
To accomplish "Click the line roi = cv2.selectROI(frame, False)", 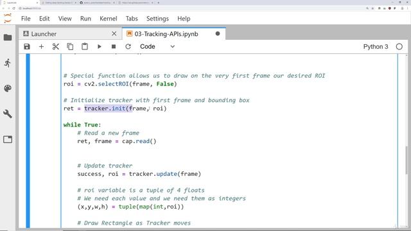I will pyautogui.click(x=120, y=84).
